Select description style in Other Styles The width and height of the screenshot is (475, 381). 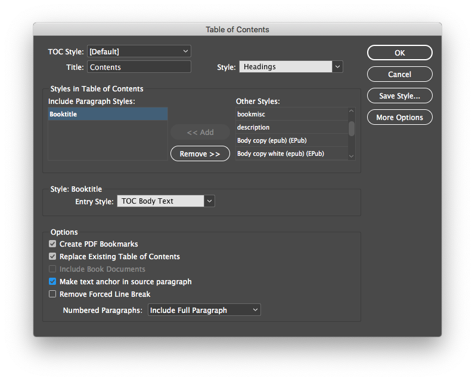(291, 127)
